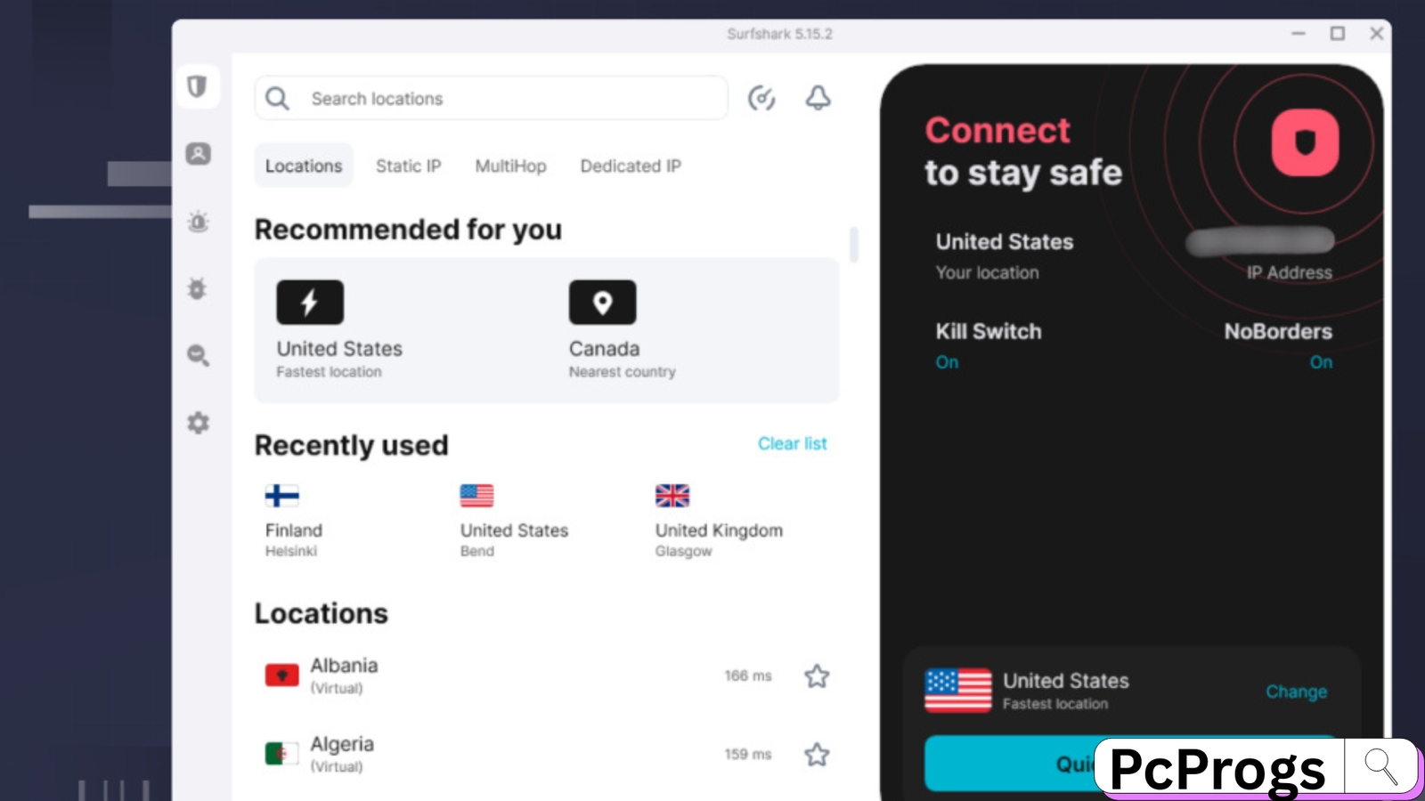
Task: Click the Clear list link
Action: pyautogui.click(x=793, y=443)
